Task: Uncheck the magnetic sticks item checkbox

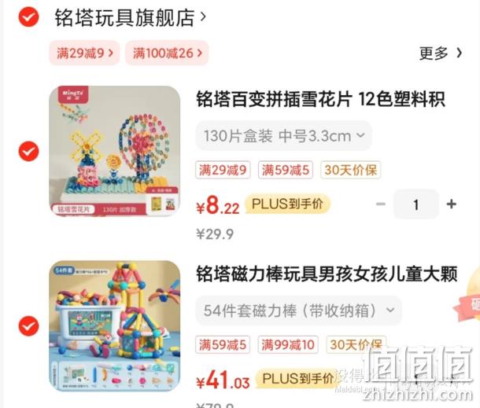Action: 28,325
